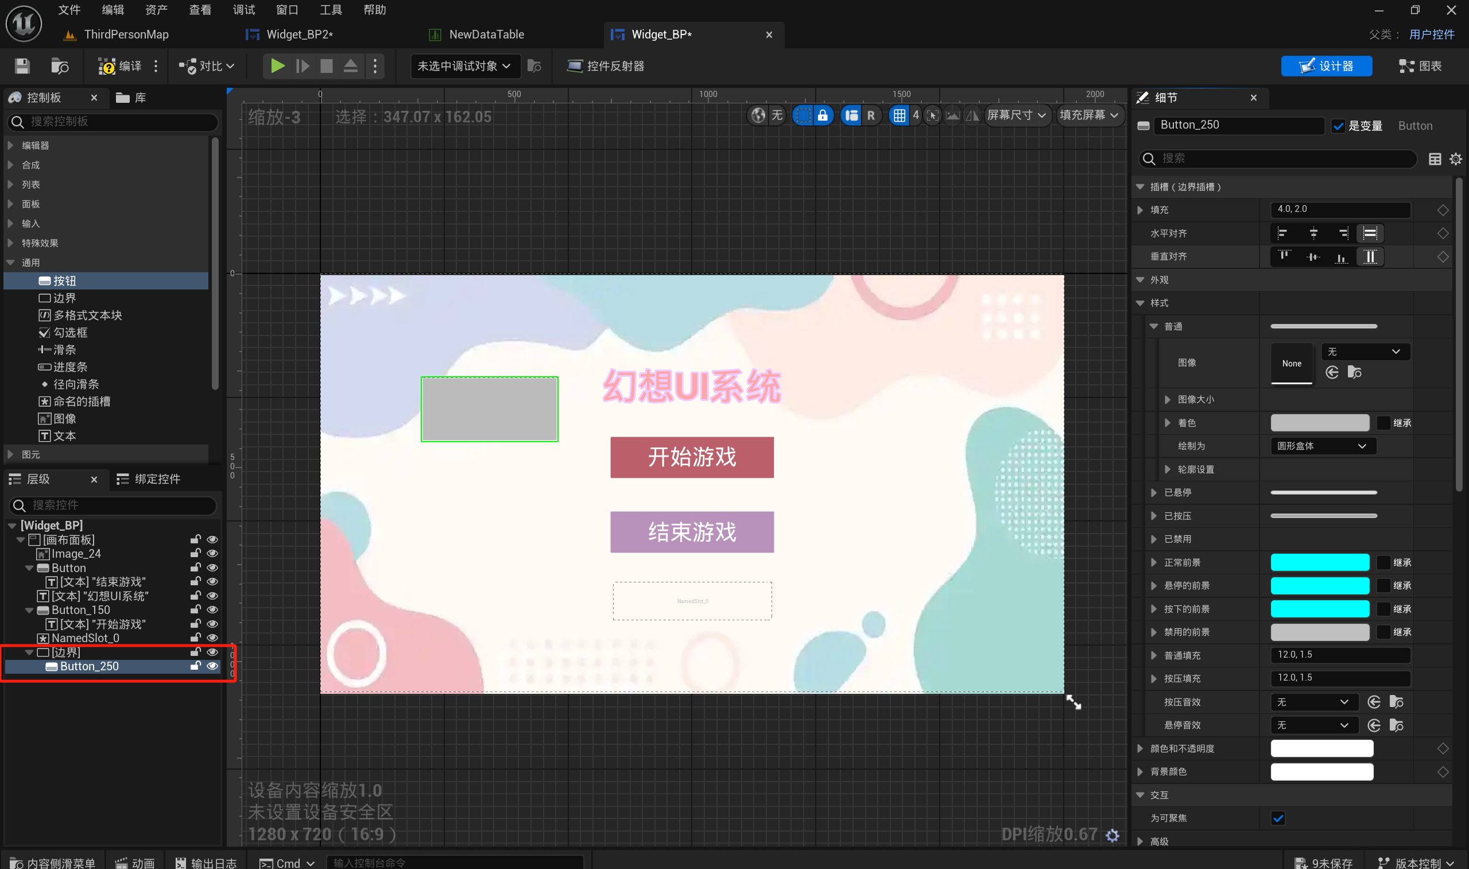Open the 工具 menu
Viewport: 1469px width, 869px height.
click(331, 10)
